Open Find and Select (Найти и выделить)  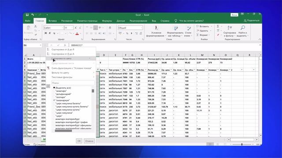pyautogui.click(x=243, y=31)
